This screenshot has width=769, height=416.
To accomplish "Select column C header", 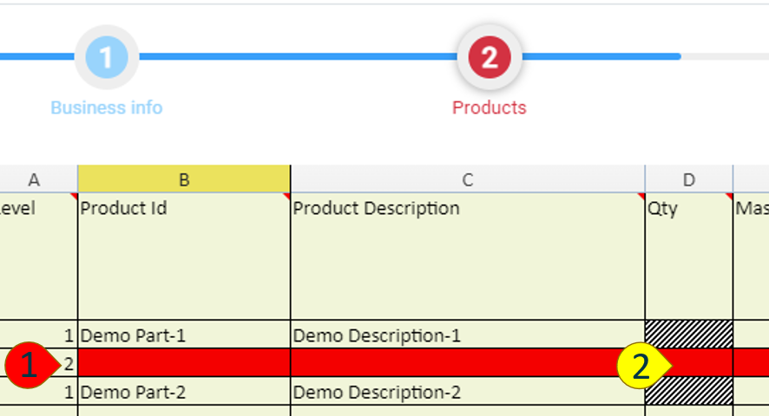I will 468,179.
